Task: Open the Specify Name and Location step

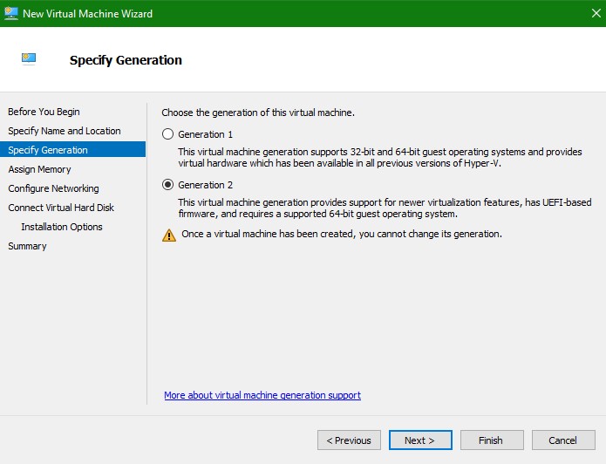Action: pos(65,131)
